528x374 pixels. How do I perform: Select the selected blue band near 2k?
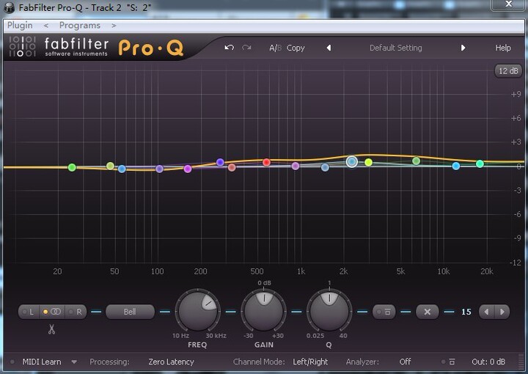(x=351, y=162)
